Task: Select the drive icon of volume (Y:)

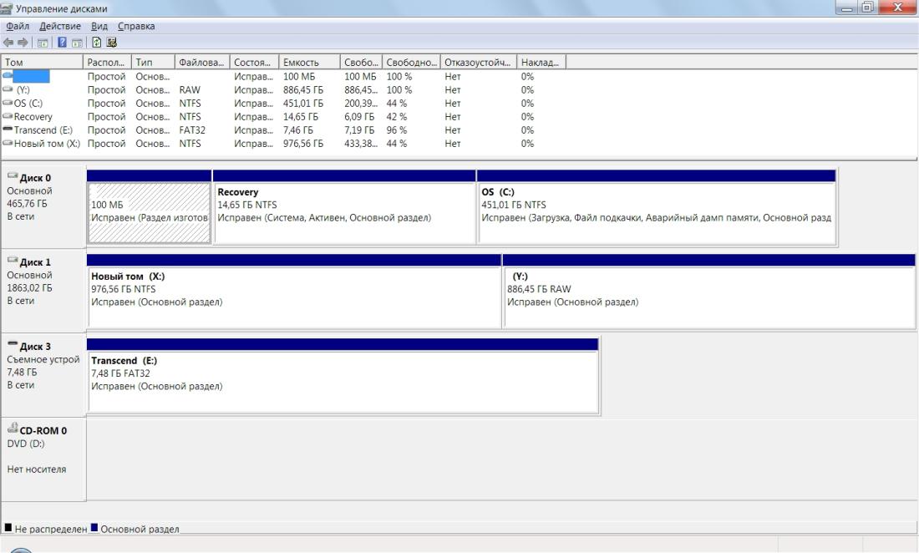Action: (8, 89)
